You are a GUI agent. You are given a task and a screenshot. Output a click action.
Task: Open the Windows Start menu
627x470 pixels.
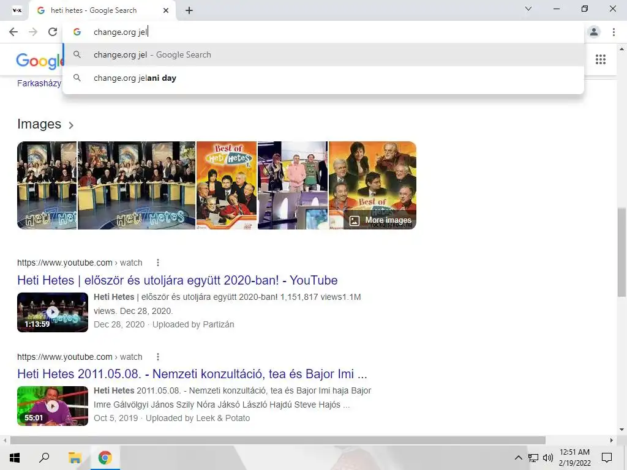[x=15, y=458]
